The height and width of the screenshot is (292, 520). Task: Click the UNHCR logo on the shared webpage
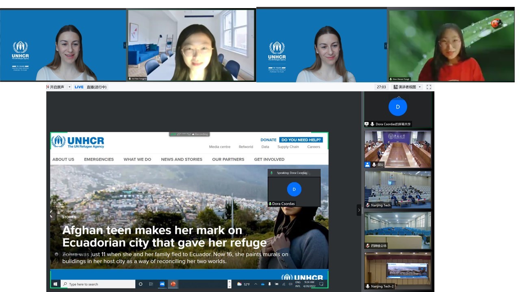[78, 142]
